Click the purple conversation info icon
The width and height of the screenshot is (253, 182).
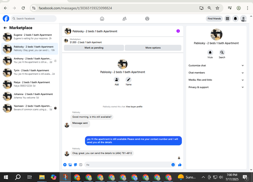[178, 31]
